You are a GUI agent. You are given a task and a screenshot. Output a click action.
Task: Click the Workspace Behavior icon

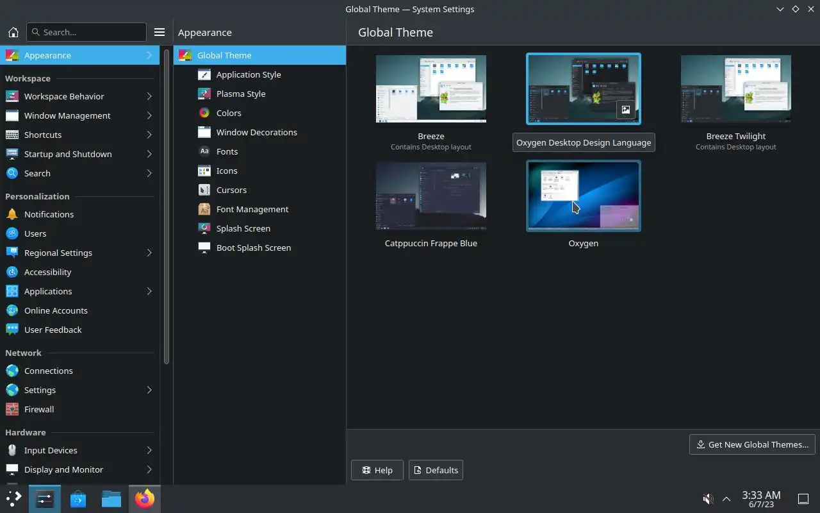(12, 96)
